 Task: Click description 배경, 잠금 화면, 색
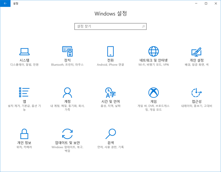(x=196, y=65)
